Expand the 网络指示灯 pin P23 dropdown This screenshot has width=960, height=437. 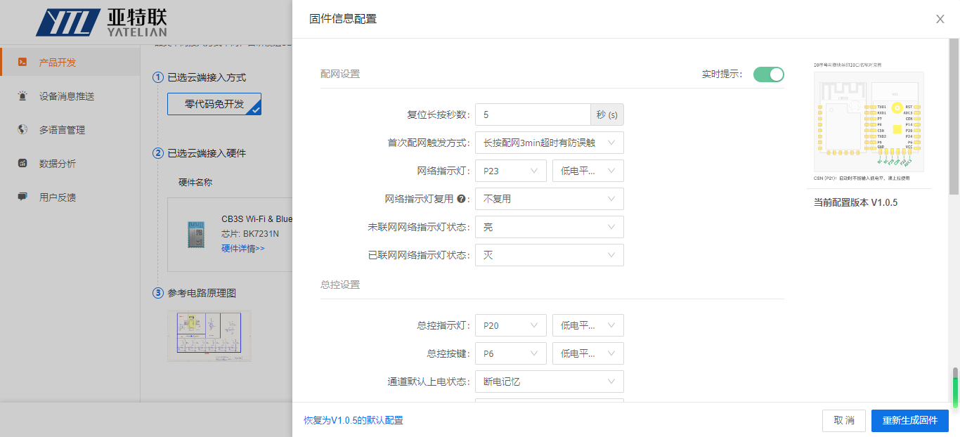pyautogui.click(x=510, y=170)
